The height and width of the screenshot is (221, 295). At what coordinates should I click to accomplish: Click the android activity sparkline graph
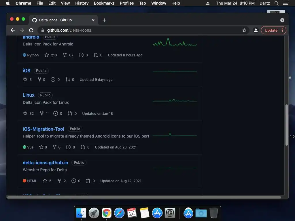(x=175, y=43)
